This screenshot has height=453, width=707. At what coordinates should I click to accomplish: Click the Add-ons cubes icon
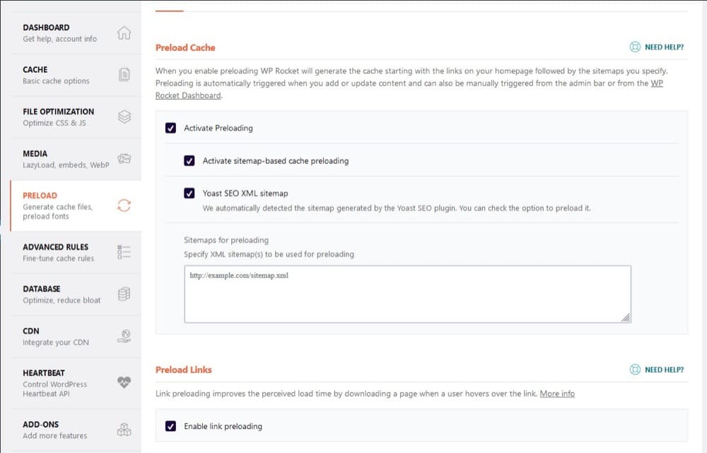pyautogui.click(x=124, y=430)
